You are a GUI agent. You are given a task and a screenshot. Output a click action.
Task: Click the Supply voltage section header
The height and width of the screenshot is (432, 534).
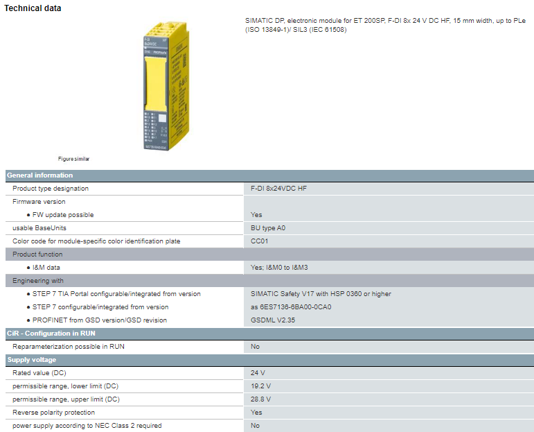tap(32, 360)
